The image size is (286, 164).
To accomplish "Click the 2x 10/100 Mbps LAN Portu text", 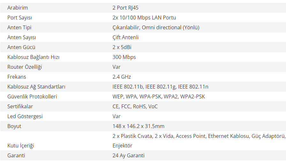I will tap(144, 18).
